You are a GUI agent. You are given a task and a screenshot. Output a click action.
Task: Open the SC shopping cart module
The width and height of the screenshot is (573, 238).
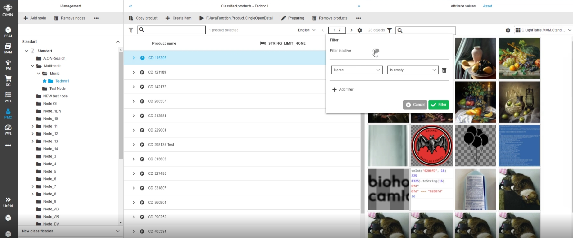tap(8, 81)
